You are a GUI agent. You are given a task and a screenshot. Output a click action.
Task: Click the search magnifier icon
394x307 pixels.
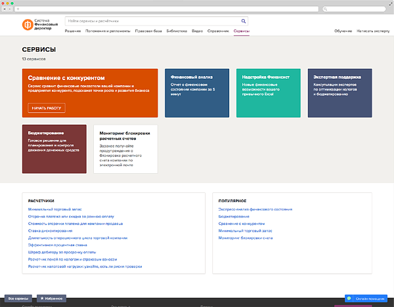pos(243,21)
